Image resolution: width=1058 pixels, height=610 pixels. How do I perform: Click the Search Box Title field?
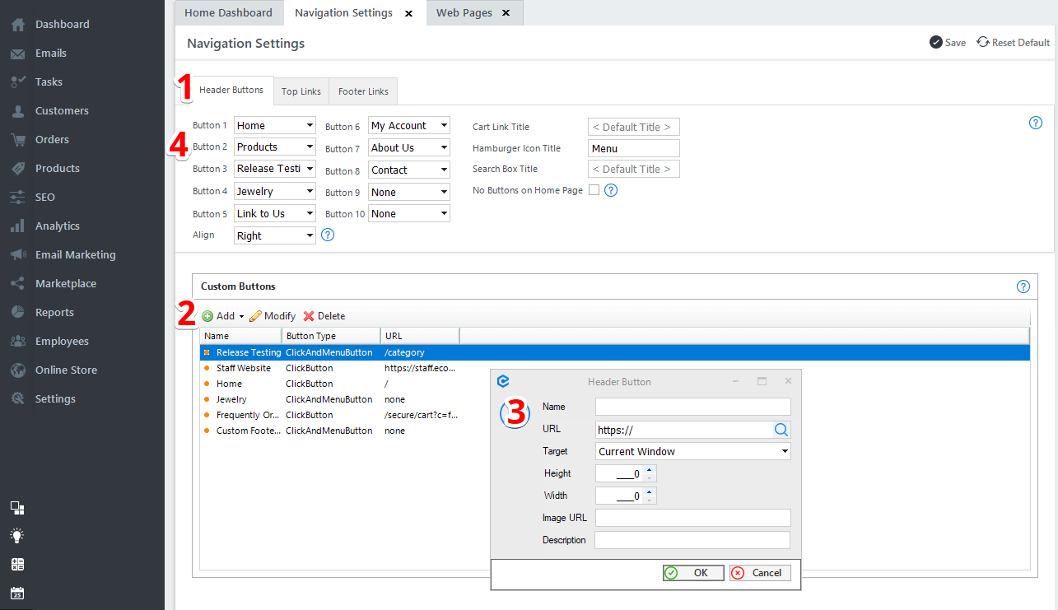point(634,169)
